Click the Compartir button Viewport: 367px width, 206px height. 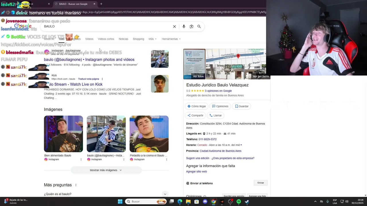coord(195,115)
